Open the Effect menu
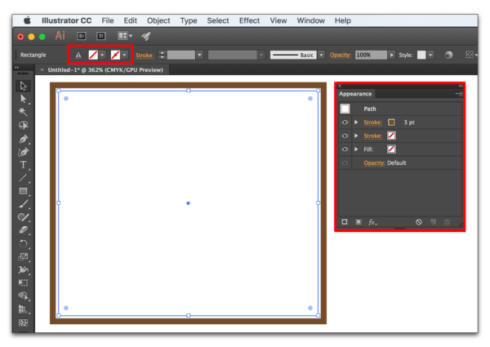Image resolution: width=490 pixels, height=347 pixels. [x=249, y=20]
